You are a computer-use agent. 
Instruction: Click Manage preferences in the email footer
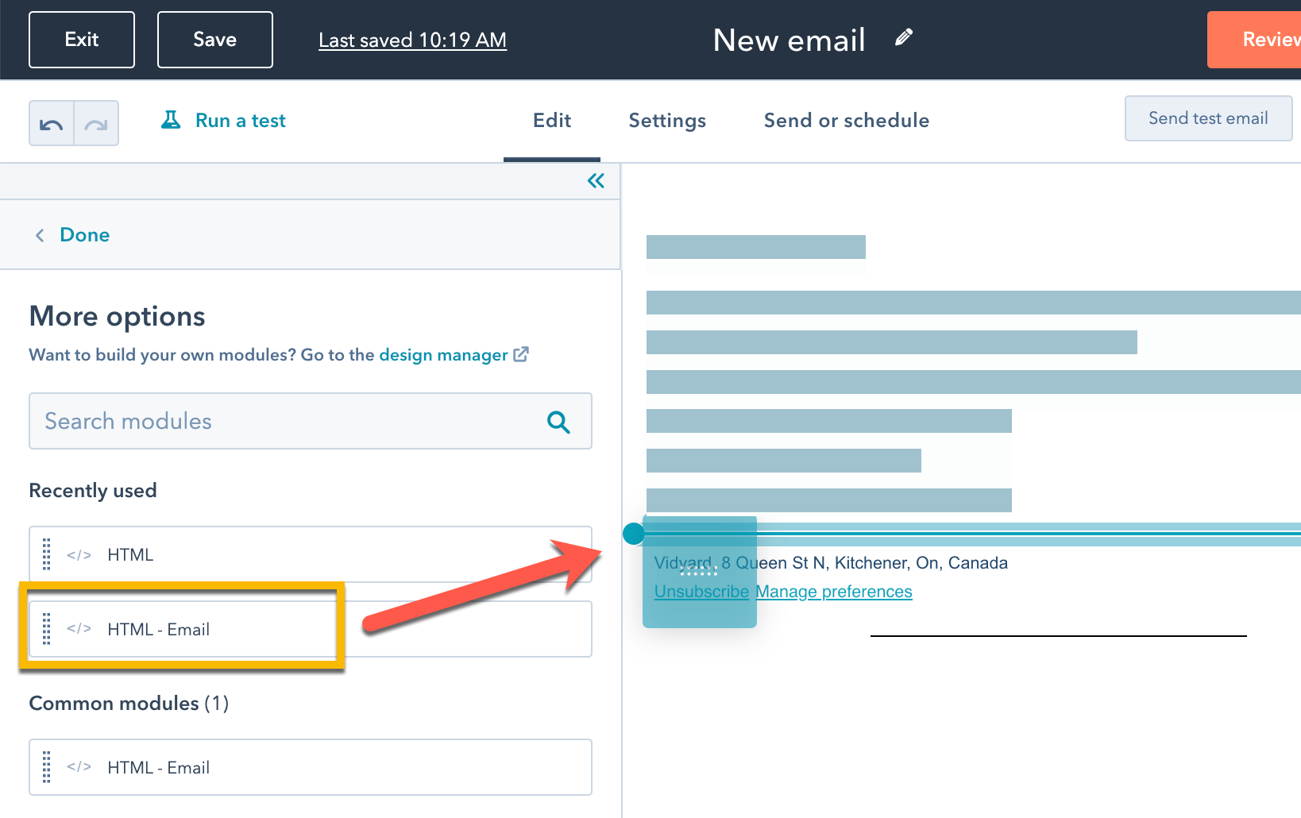[x=833, y=591]
